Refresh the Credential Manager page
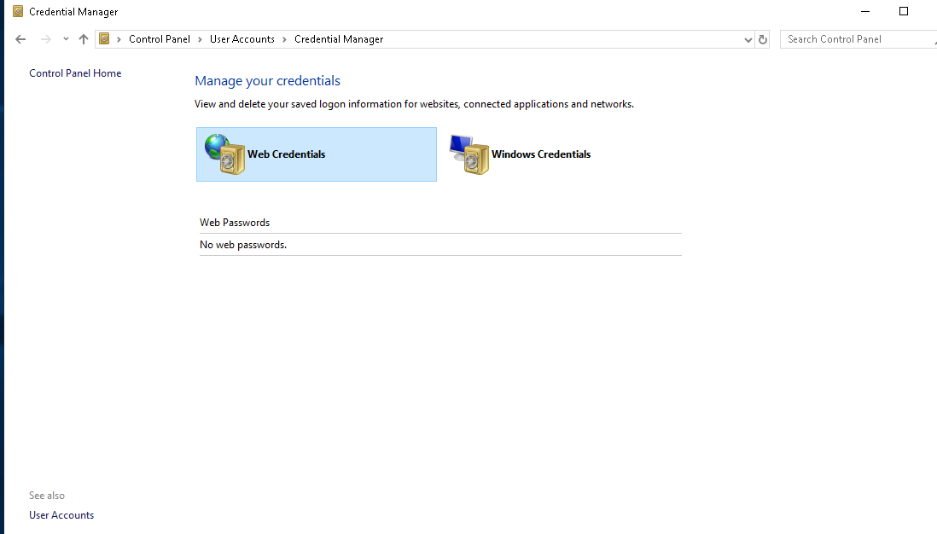This screenshot has height=534, width=937. 763,39
